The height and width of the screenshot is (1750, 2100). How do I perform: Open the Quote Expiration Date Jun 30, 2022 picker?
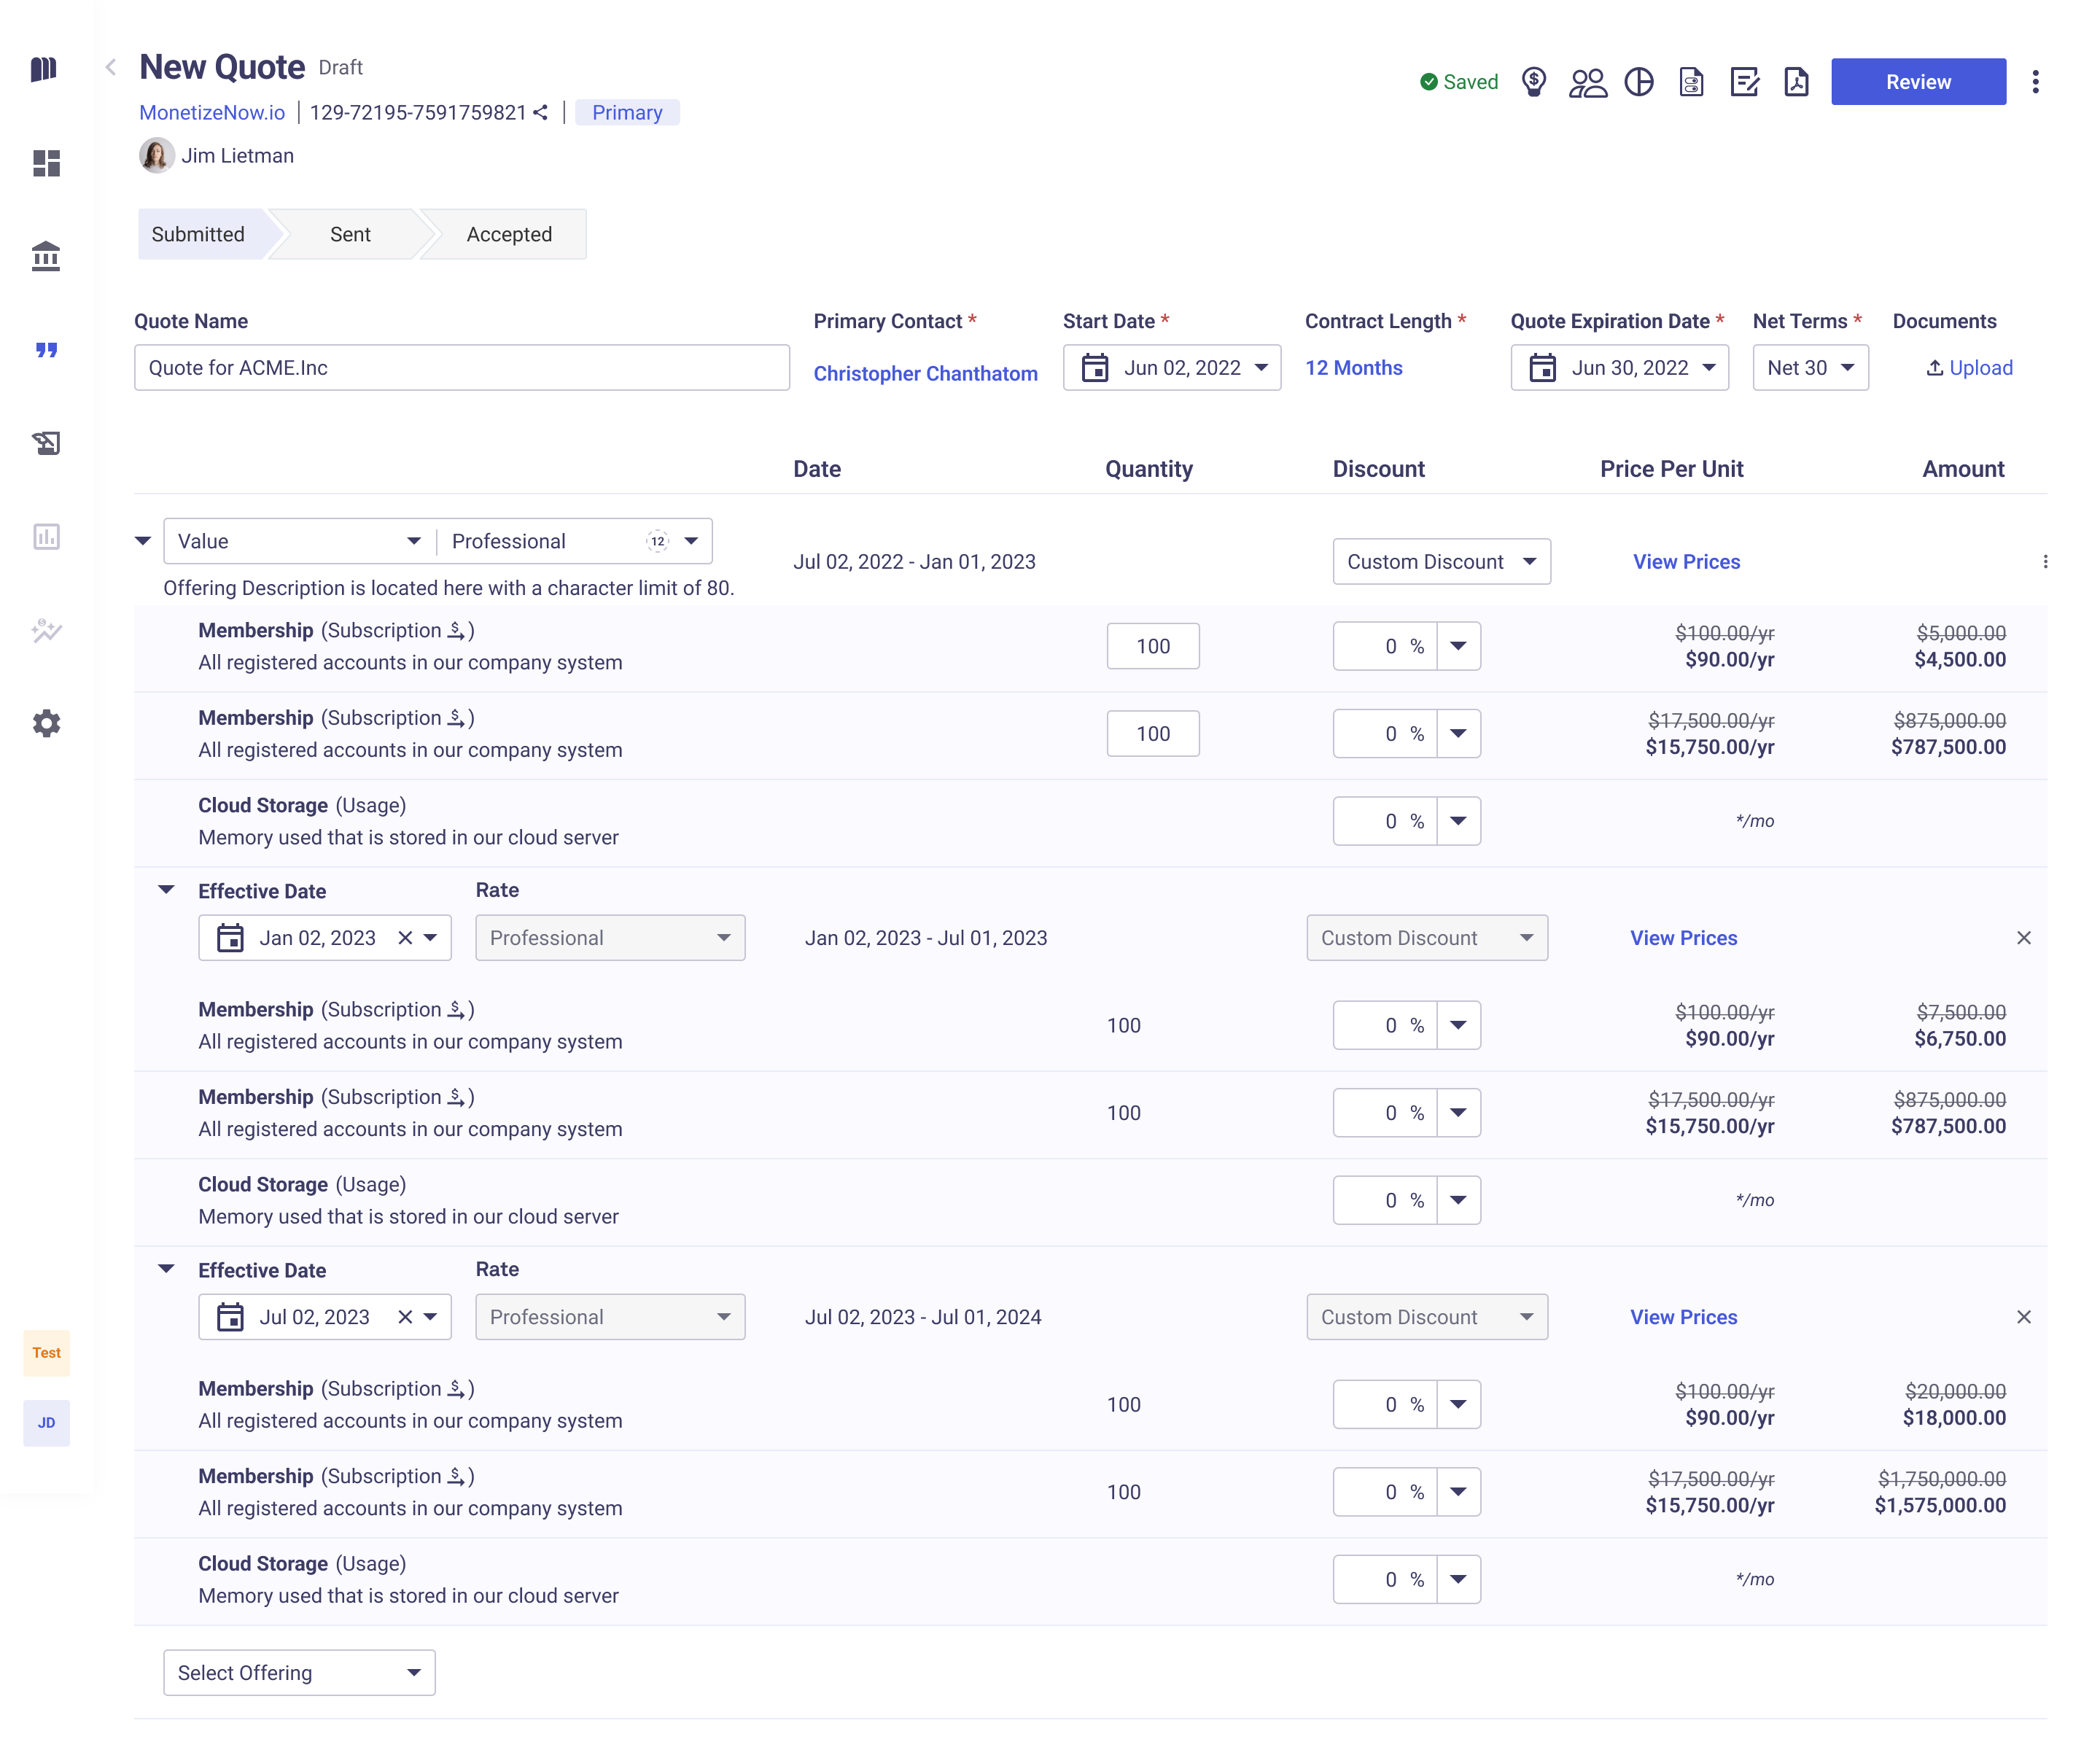(1620, 368)
